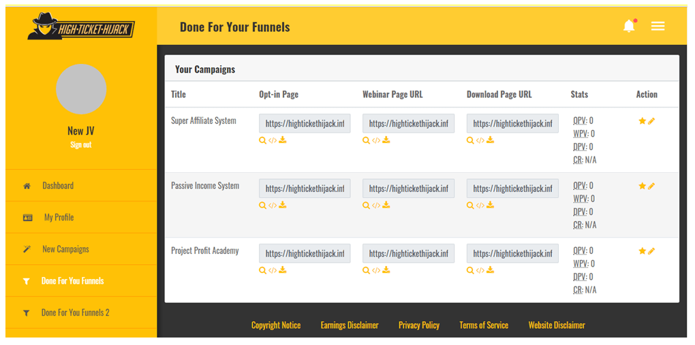Screen dimensions: 695x345
Task: Download Super Affiliate System webinar page
Action: click(x=386, y=140)
